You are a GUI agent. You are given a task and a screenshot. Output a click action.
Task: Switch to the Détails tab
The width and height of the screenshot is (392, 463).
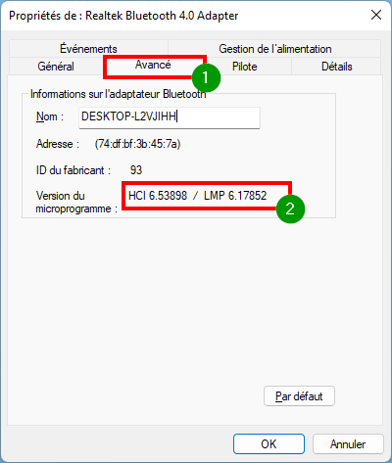tap(337, 67)
